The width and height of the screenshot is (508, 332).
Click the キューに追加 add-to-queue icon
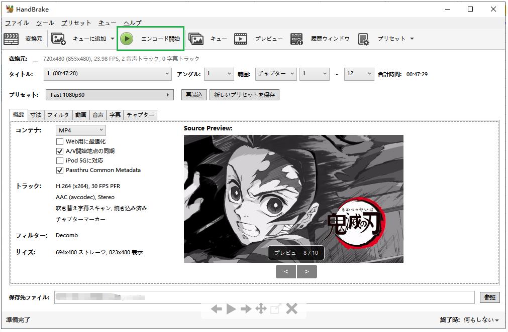pos(58,39)
